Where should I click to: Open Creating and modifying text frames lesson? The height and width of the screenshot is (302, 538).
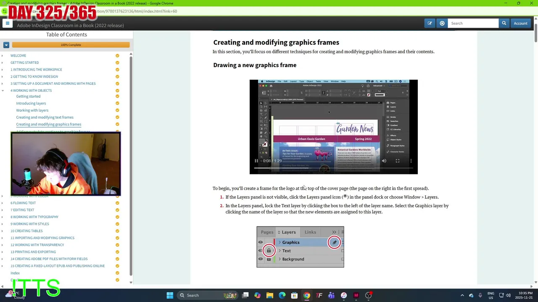coord(45,117)
